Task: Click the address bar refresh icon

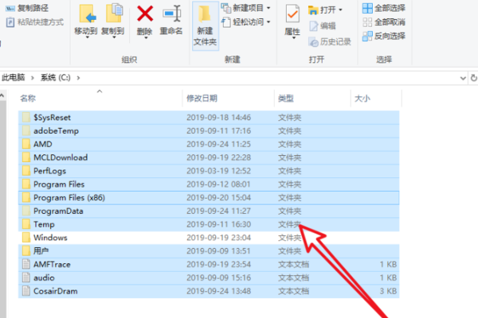Action: click(474, 78)
